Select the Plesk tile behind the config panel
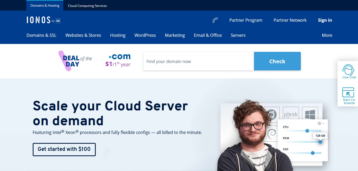Image resolution: width=358 pixels, height=171 pixels. tap(291, 114)
